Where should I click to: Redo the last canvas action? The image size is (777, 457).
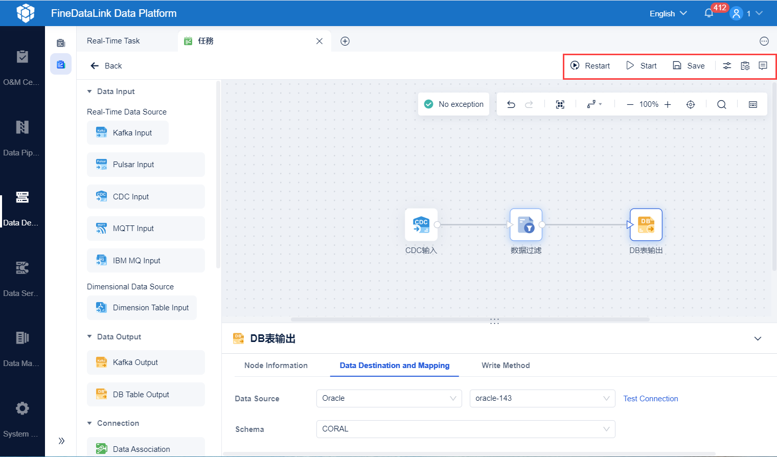[529, 104]
